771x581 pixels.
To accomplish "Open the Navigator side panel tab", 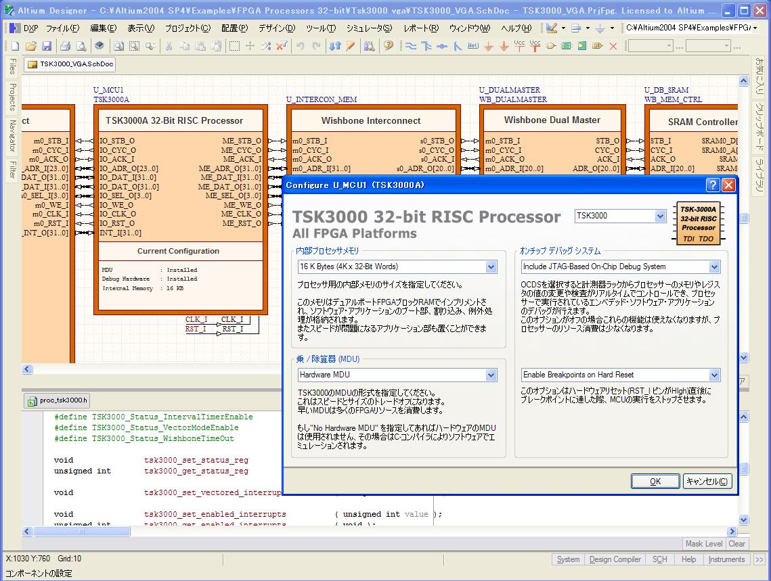I will pyautogui.click(x=12, y=135).
